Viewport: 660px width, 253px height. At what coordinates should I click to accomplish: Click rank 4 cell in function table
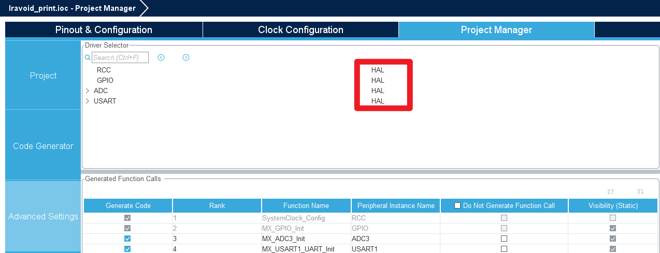tap(217, 249)
